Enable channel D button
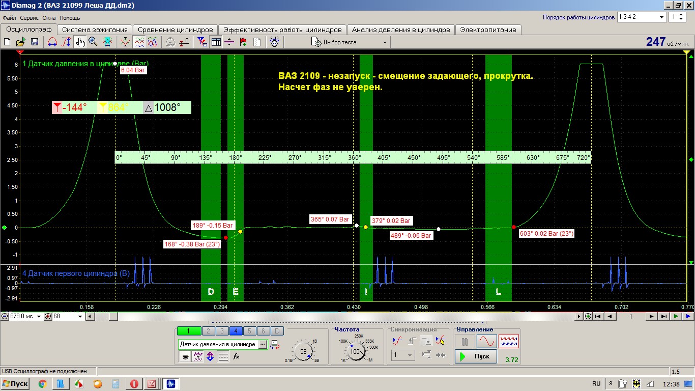Image resolution: width=695 pixels, height=391 pixels. click(277, 331)
